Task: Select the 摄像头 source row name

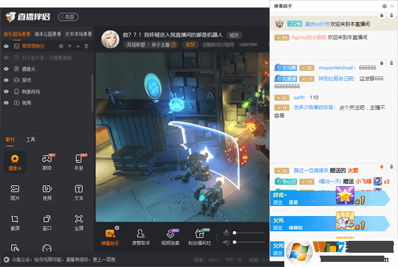Action: coord(28,69)
